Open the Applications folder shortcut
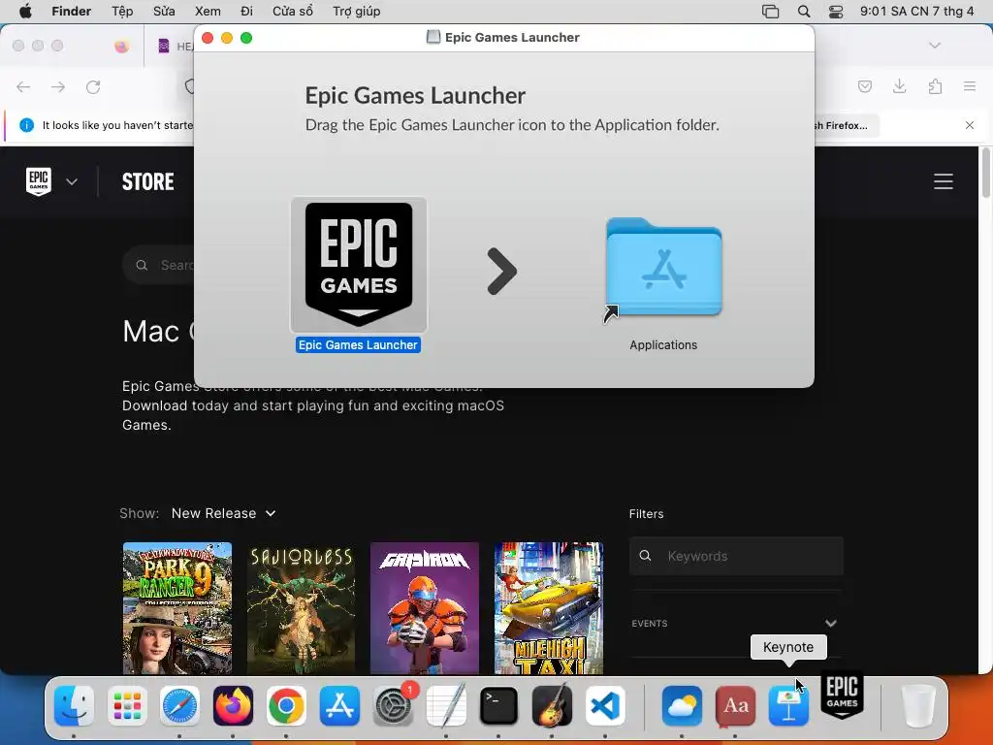 pyautogui.click(x=663, y=269)
